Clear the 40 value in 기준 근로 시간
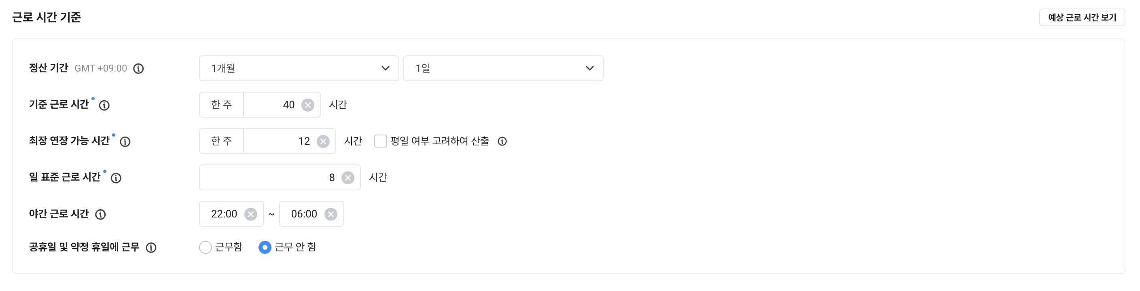The image size is (1140, 291). 308,105
